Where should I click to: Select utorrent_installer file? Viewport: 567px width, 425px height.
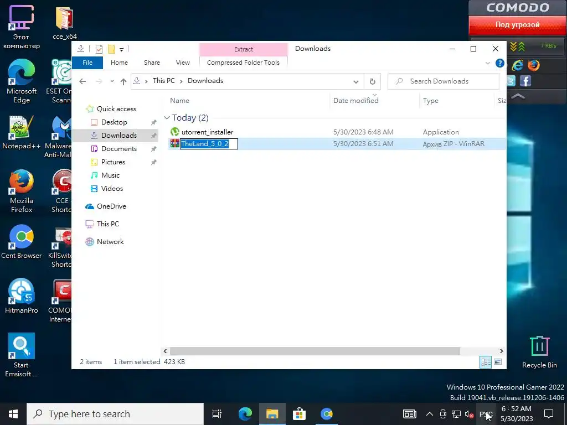(x=207, y=132)
